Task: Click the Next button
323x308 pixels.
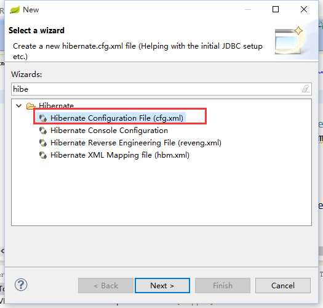Action: [x=162, y=285]
